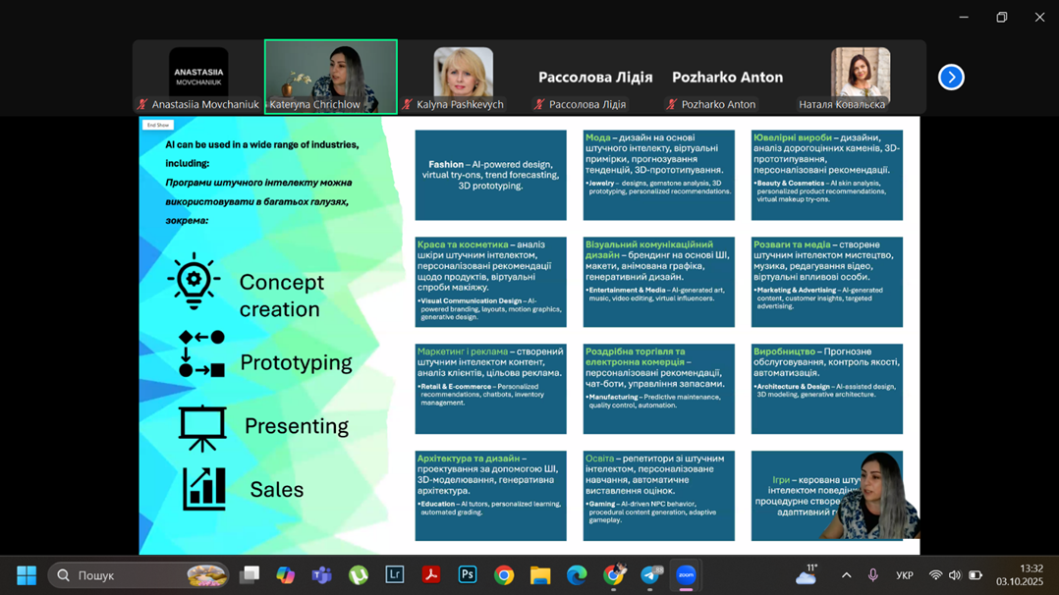This screenshot has width=1059, height=595.
Task: Show next page of participants
Action: point(950,77)
